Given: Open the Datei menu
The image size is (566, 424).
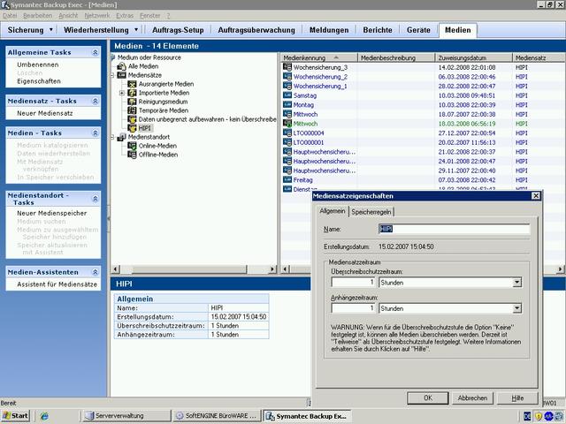Looking at the screenshot, I should (10, 16).
